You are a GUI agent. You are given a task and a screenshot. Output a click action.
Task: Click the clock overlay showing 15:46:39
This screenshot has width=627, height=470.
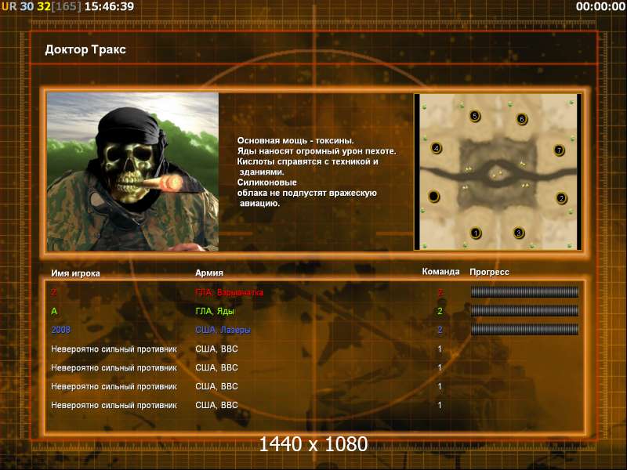point(109,6)
